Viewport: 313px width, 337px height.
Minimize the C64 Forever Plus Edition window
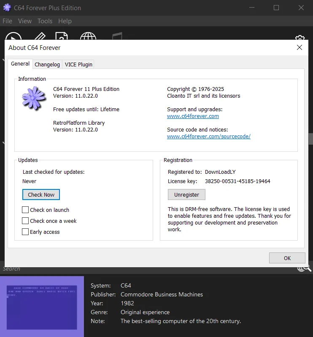click(252, 8)
